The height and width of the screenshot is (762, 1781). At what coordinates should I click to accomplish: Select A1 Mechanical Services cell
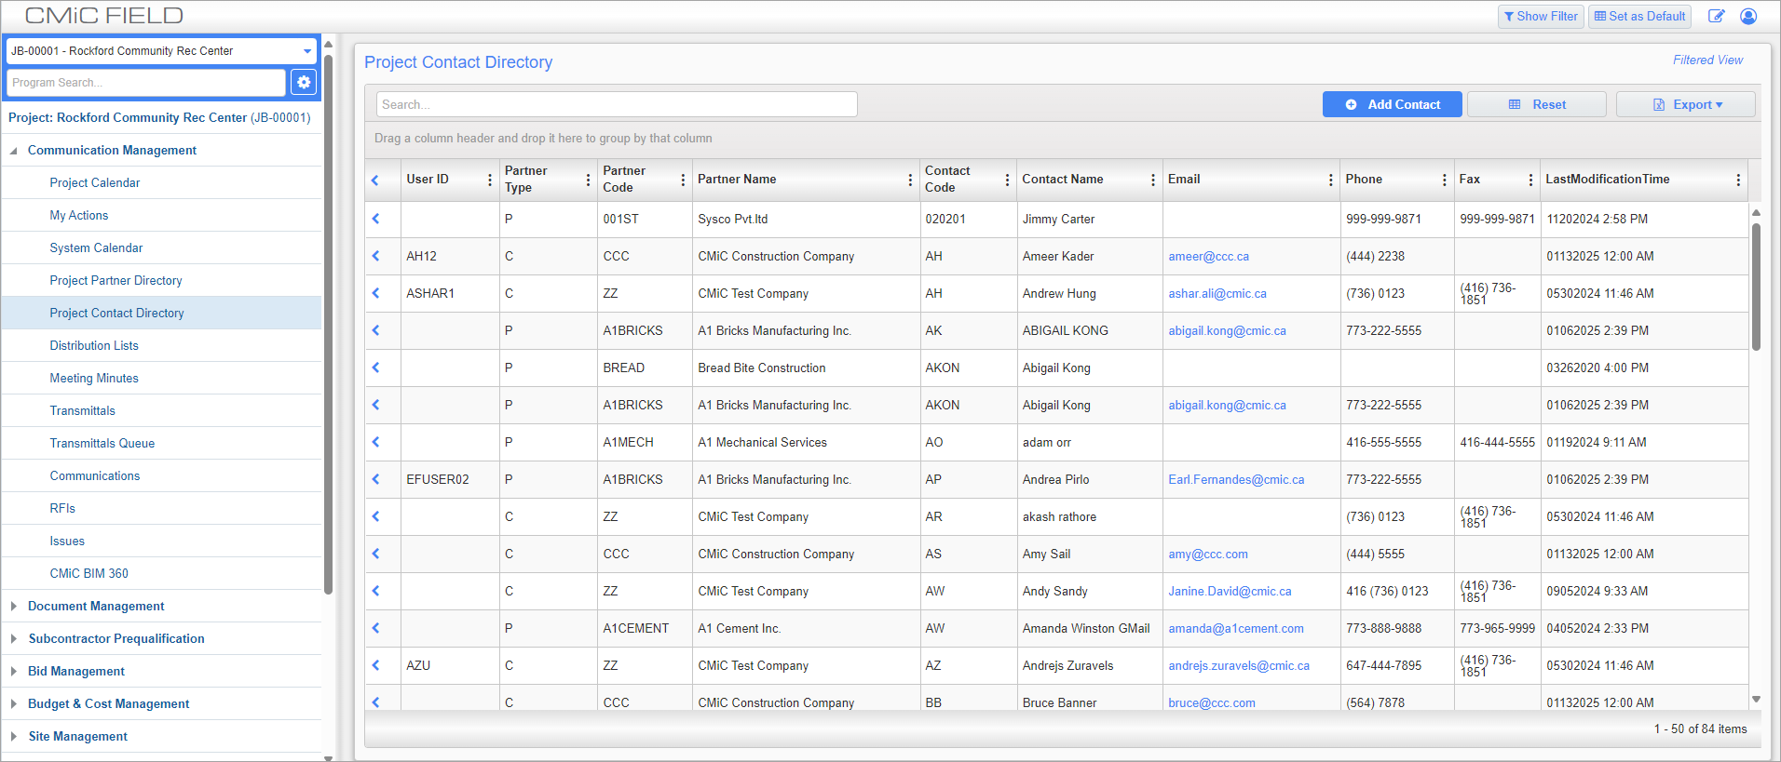coord(806,442)
